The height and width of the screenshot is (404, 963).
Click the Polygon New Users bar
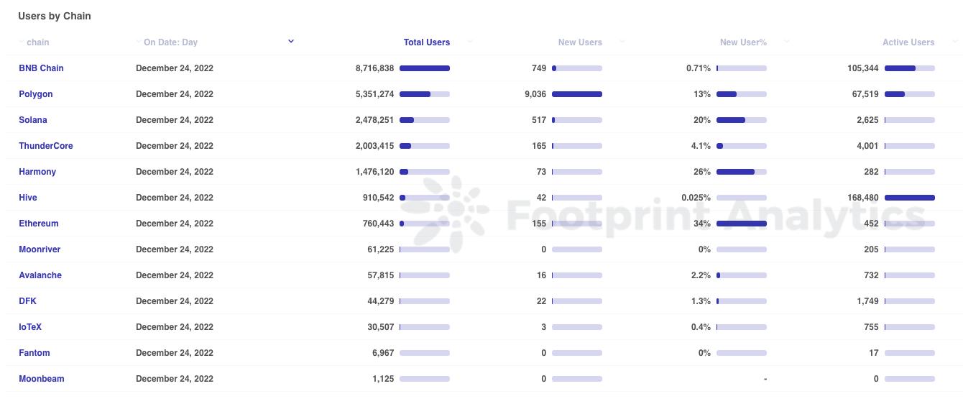[577, 94]
